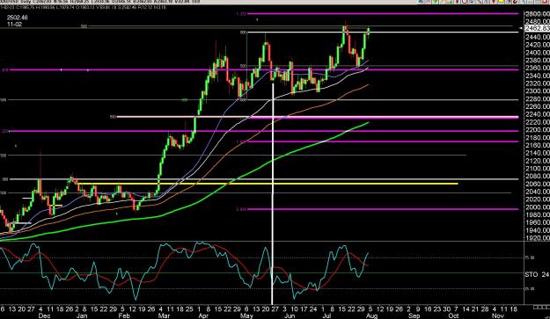The height and width of the screenshot is (319, 550).
Task: Select the white vertical line on the chart
Action: click(x=273, y=192)
